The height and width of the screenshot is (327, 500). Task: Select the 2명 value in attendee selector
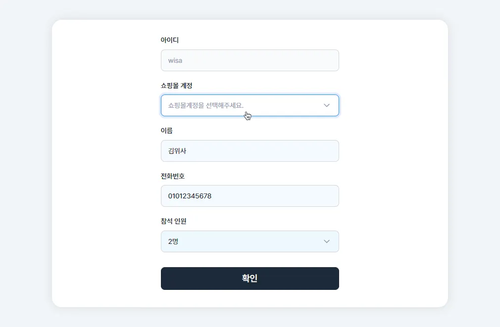click(x=173, y=241)
